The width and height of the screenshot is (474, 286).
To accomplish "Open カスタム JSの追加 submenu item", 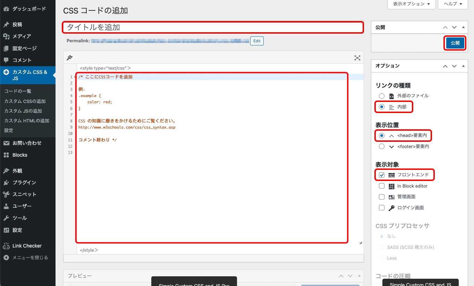I will 23,111.
